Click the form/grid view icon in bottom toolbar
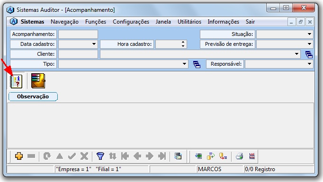 pos(178,156)
